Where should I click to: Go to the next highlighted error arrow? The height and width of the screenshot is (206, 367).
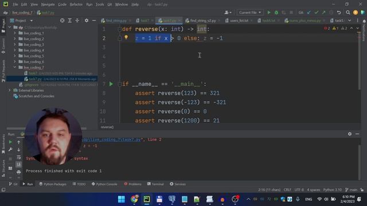357,28
